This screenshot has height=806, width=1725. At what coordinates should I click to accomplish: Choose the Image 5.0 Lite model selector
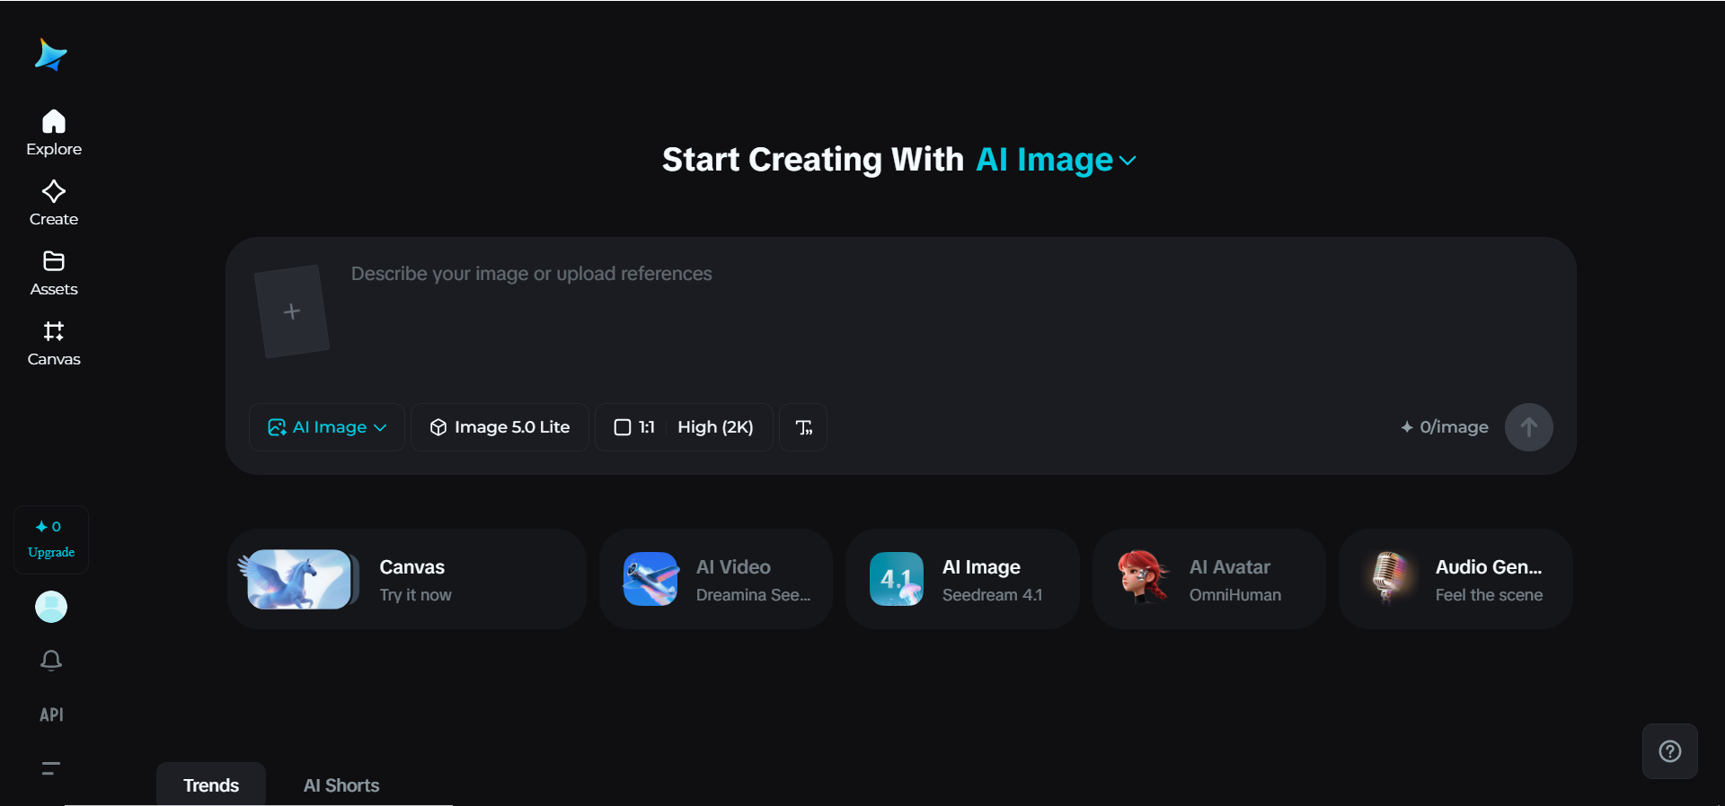pos(500,427)
